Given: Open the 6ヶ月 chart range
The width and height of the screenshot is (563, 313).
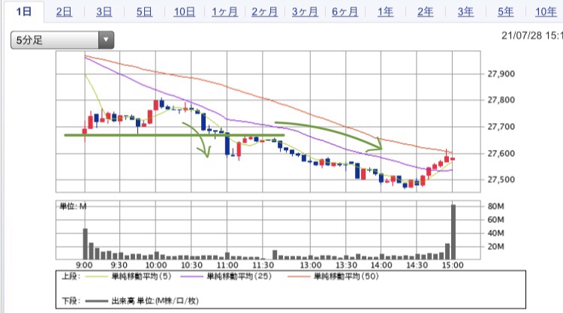Looking at the screenshot, I should coord(345,12).
